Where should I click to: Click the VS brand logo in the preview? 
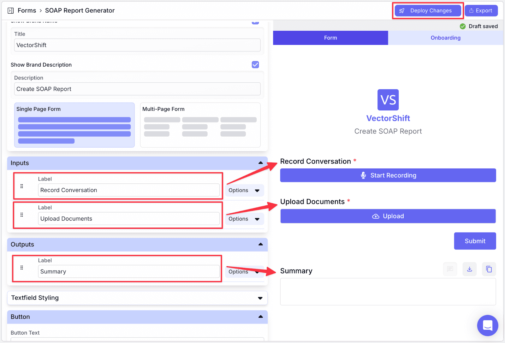coord(388,100)
